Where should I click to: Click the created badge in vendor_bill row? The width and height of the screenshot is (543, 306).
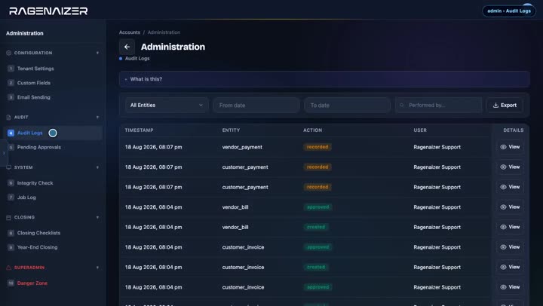pyautogui.click(x=316, y=227)
